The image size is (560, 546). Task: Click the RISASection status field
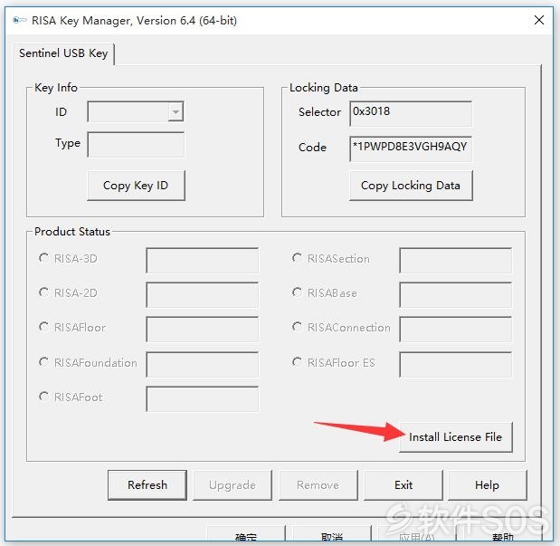pos(456,260)
